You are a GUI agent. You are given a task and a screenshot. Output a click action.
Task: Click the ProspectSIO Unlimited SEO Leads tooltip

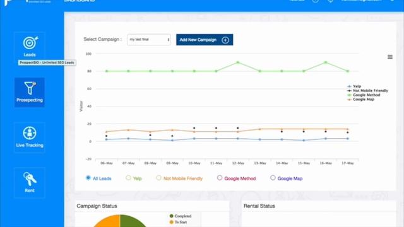point(47,62)
